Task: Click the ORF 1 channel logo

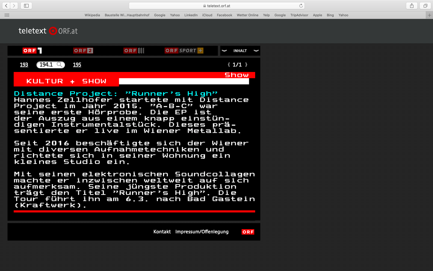Action: point(32,51)
